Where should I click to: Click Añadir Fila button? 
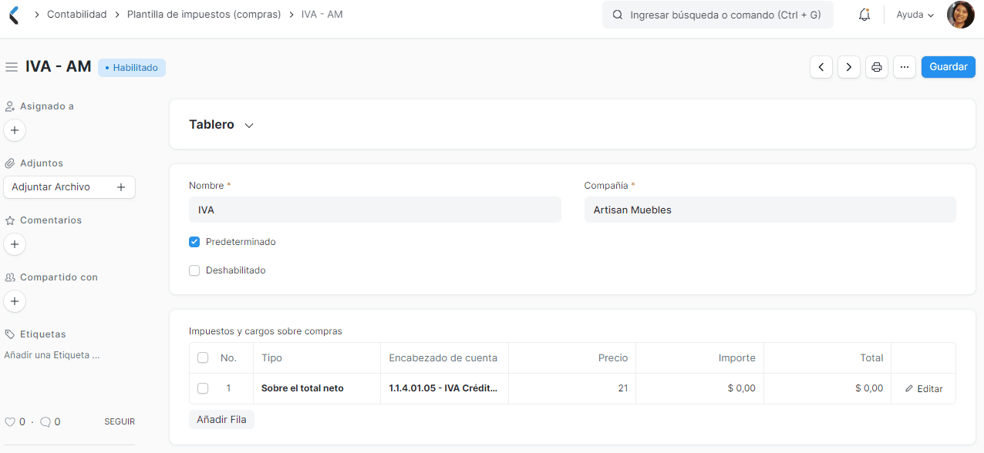(221, 420)
